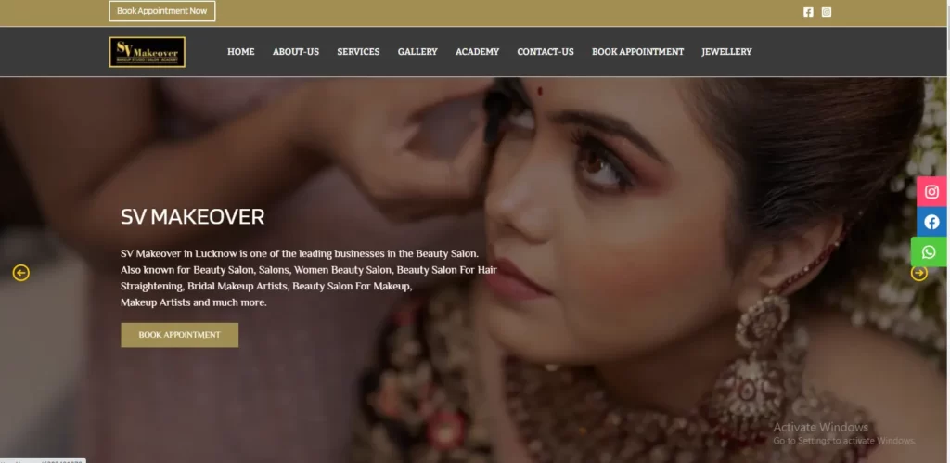Open the Instagram icon in top bar
950x463 pixels.
[827, 12]
